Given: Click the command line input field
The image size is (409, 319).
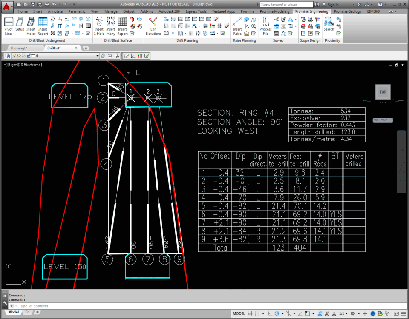Looking at the screenshot, I should click(128, 306).
